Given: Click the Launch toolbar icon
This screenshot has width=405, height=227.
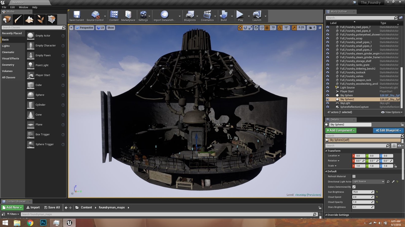Looking at the screenshot, I should click(x=257, y=14).
